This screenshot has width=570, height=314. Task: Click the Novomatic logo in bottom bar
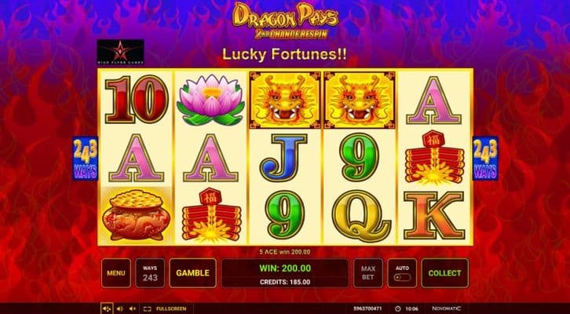pos(447,309)
